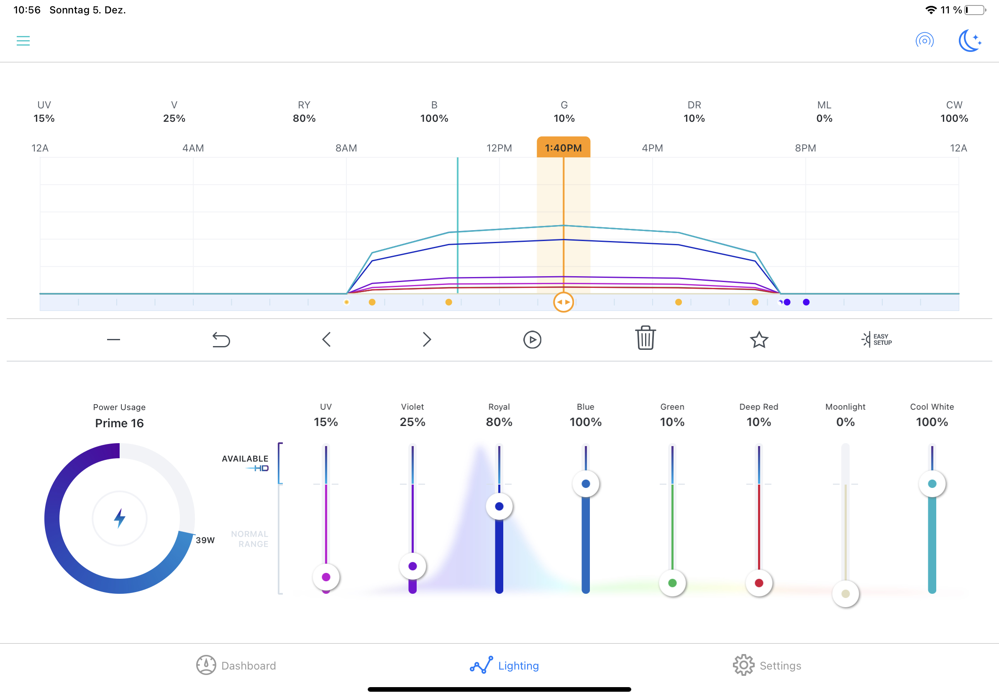
Task: Click the Cool White slider handle
Action: click(x=932, y=484)
